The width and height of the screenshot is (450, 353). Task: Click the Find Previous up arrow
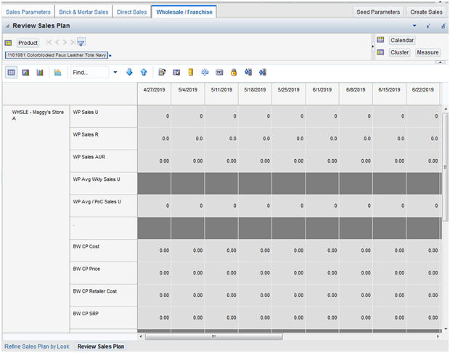(x=144, y=72)
